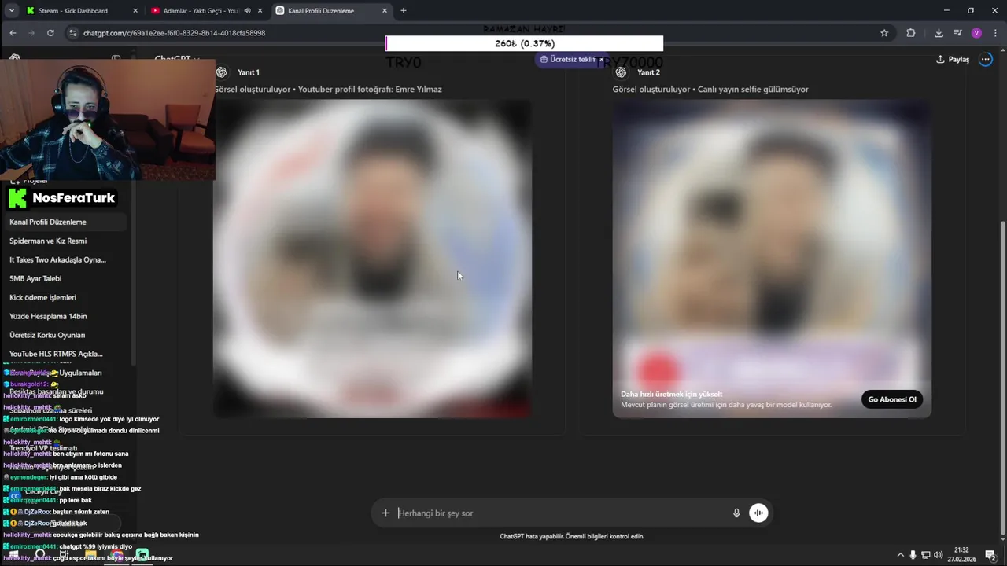Viewport: 1007px width, 566px height.
Task: Click the Yanıt 1 ChatGPT logo icon
Action: [221, 72]
